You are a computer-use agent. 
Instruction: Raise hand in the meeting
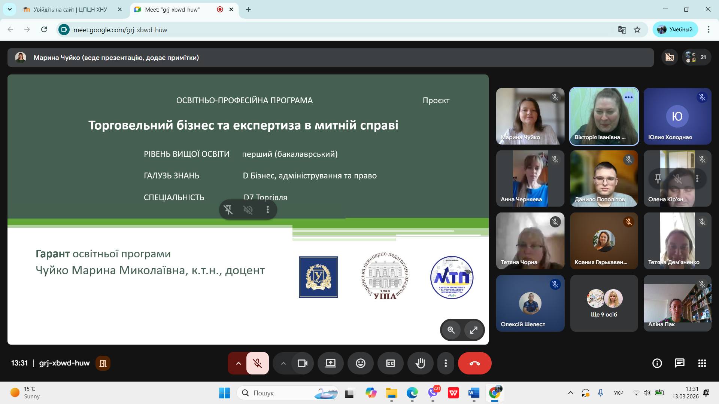420,363
